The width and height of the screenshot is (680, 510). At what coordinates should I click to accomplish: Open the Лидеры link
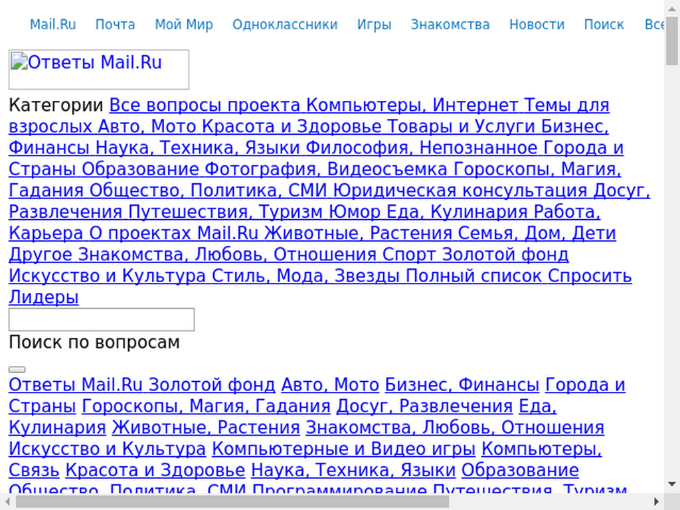pos(44,297)
